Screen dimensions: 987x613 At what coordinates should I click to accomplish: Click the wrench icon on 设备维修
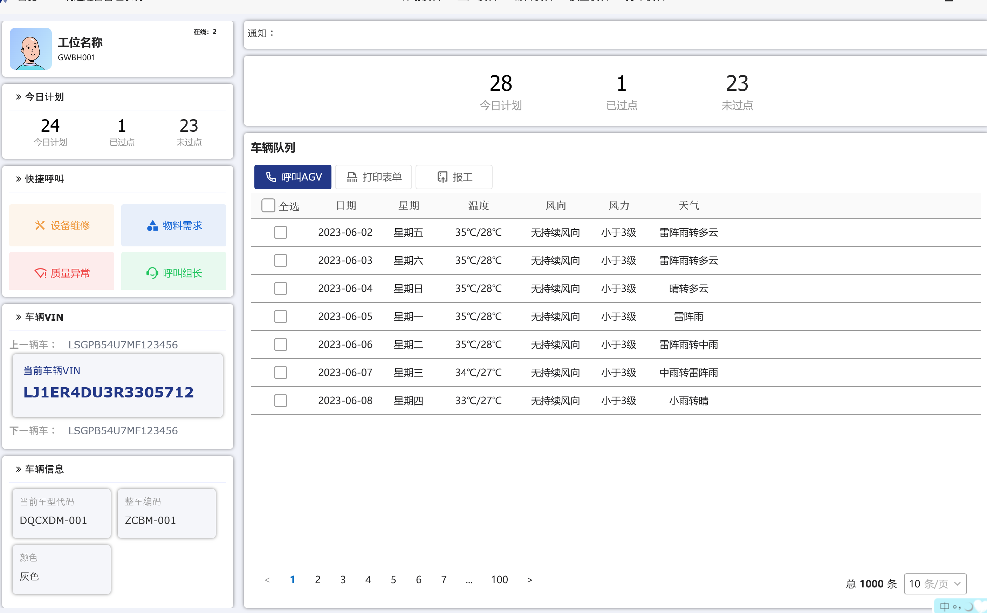[40, 225]
